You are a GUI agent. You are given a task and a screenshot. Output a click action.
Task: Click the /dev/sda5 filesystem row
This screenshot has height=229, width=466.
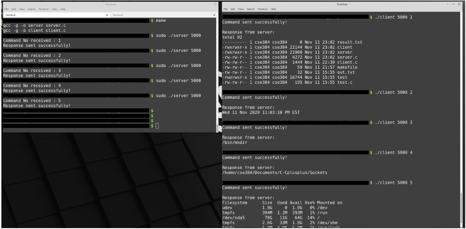click(x=272, y=218)
